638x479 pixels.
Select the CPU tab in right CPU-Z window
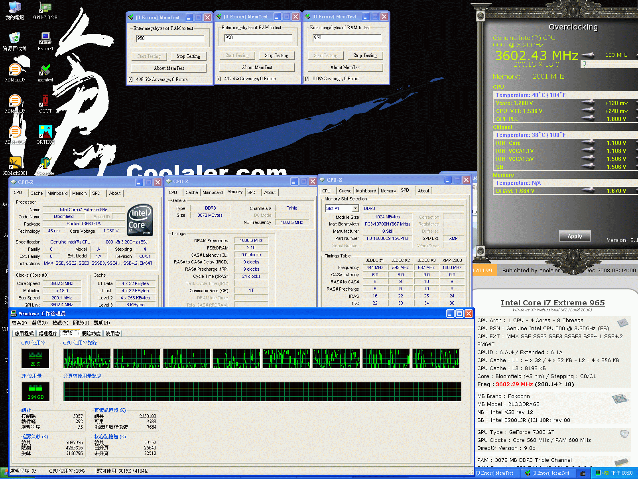pyautogui.click(x=327, y=191)
